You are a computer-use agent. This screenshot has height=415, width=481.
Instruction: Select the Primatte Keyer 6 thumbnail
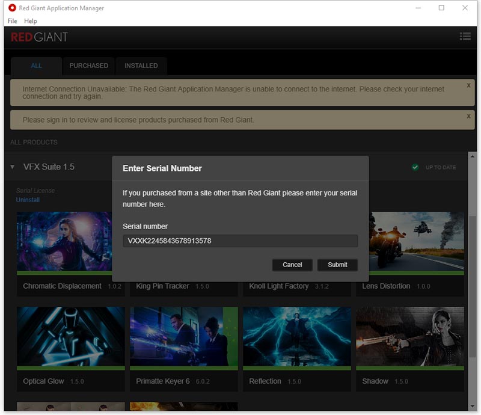[184, 336]
